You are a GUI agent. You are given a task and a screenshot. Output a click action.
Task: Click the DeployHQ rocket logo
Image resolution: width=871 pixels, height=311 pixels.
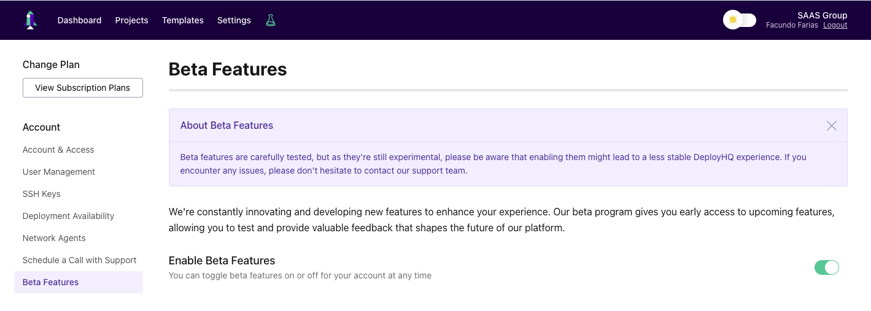point(30,20)
